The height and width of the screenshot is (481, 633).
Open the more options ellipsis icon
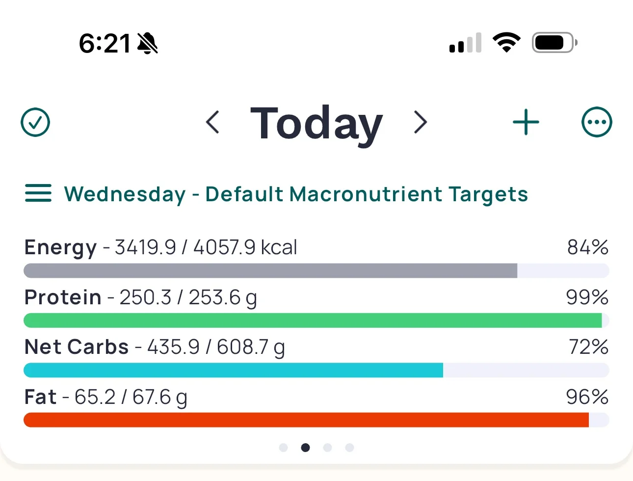pyautogui.click(x=597, y=122)
